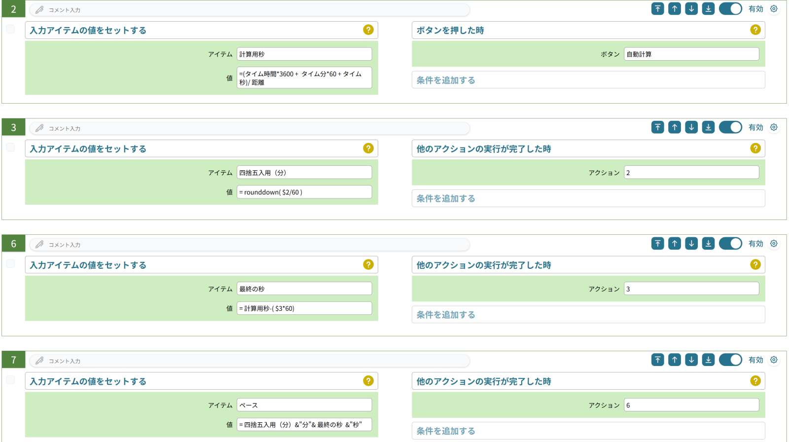Image resolution: width=789 pixels, height=442 pixels.
Task: Edit the rounddown value field in action 3
Action: (304, 192)
